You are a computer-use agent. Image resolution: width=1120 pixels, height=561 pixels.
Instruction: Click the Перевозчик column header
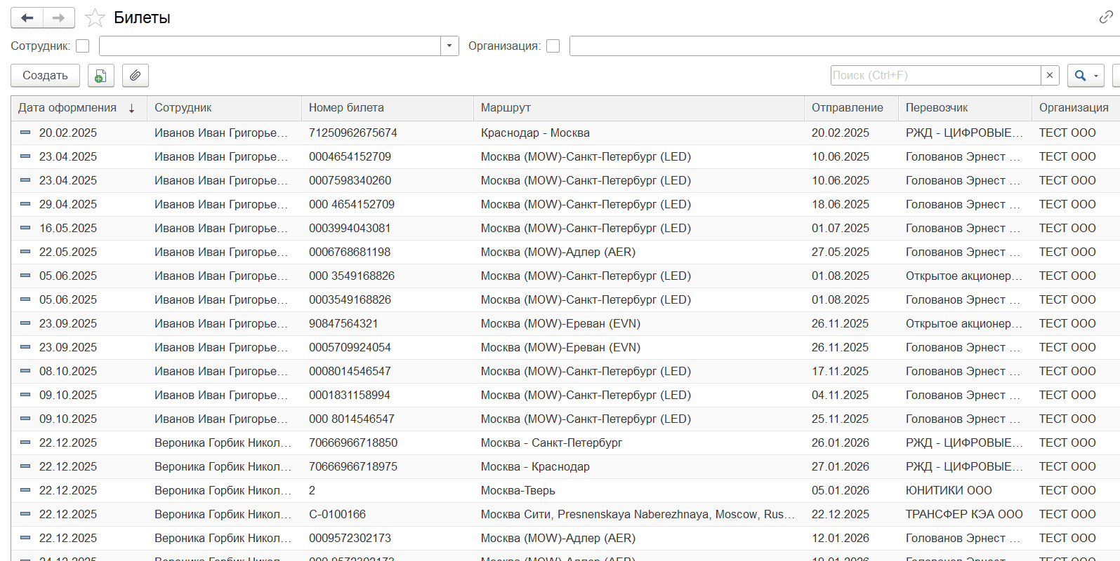point(936,108)
